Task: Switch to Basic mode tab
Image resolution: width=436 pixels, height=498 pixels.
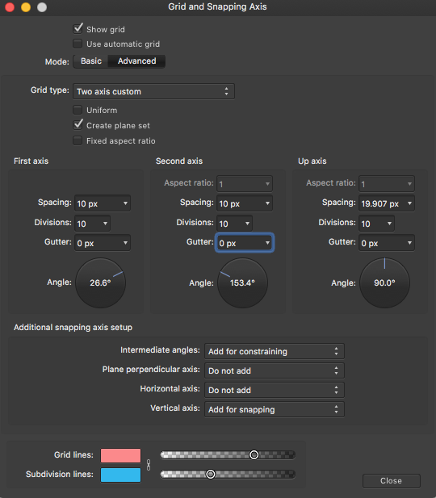Action: click(x=91, y=61)
